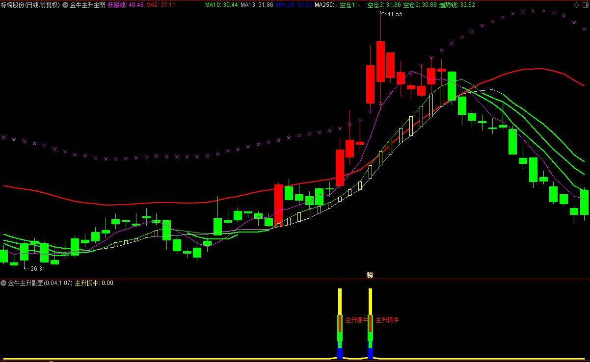Select the stock title 标榜股份(日线.前复权)
The width and height of the screenshot is (590, 362).
tap(30, 5)
